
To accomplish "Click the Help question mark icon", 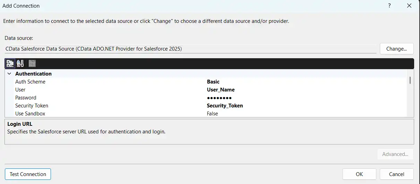I will click(390, 6).
